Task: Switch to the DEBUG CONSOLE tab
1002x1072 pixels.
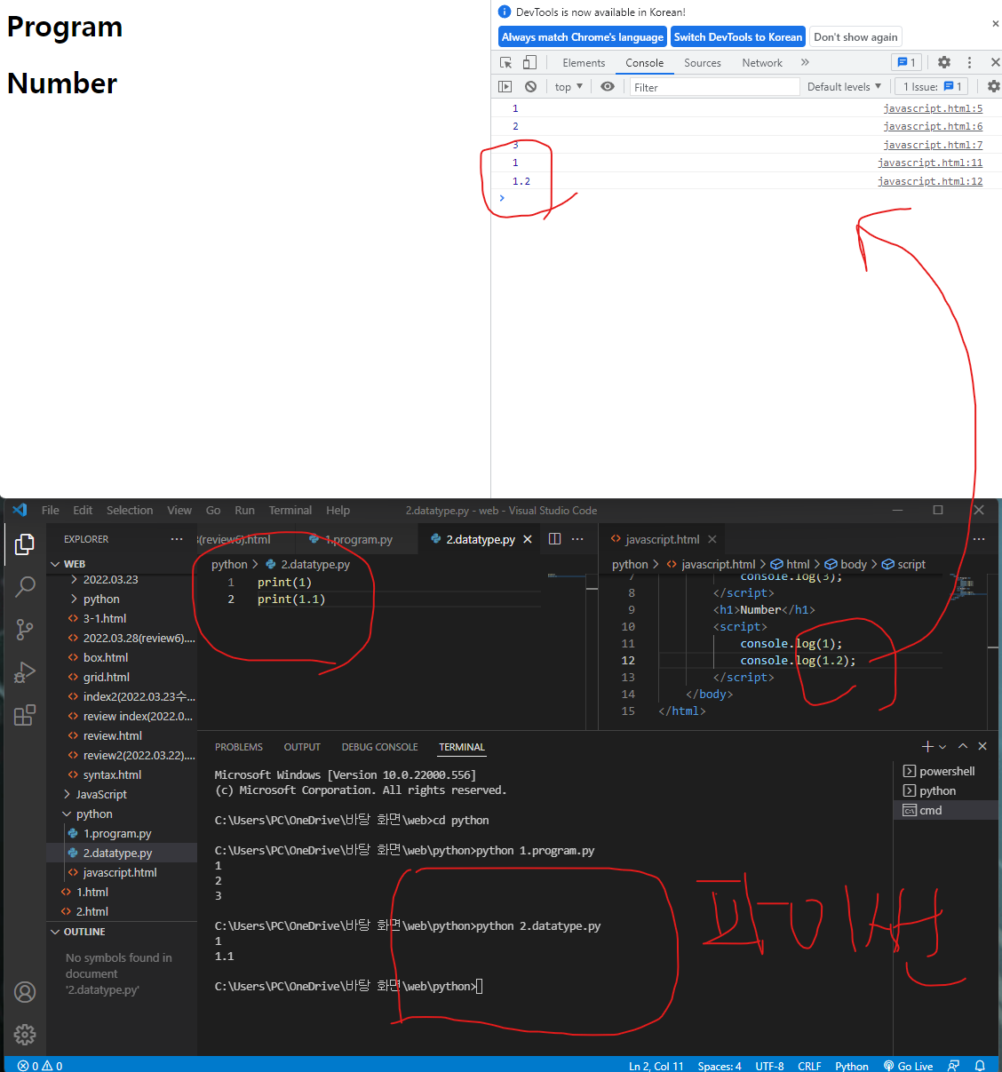Action: [x=379, y=747]
